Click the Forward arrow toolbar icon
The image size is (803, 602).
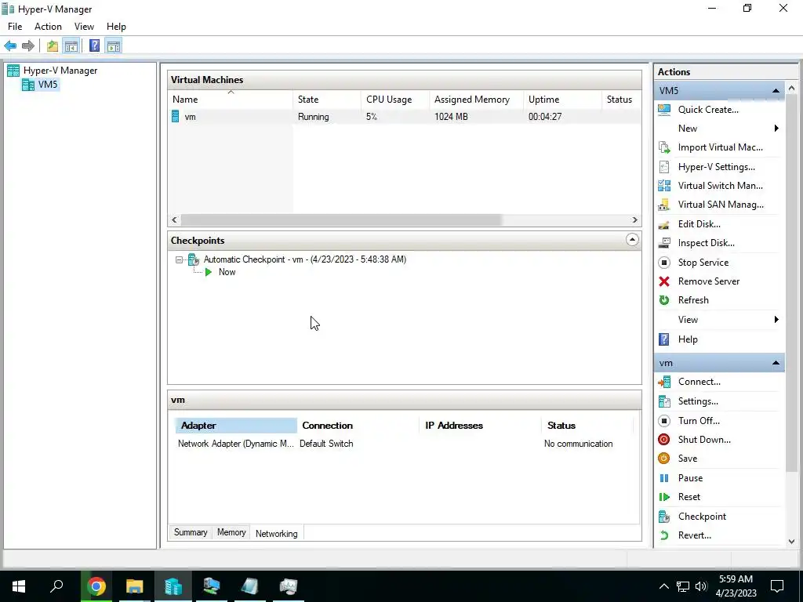coord(28,46)
